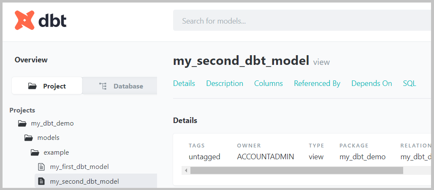434x190 pixels.
Task: Collapse the example folder icon
Action: click(x=35, y=152)
